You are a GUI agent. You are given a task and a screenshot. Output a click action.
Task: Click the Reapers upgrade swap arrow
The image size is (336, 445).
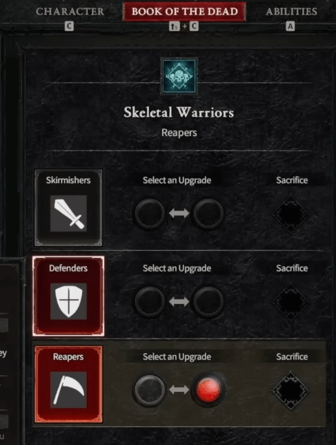(x=179, y=390)
